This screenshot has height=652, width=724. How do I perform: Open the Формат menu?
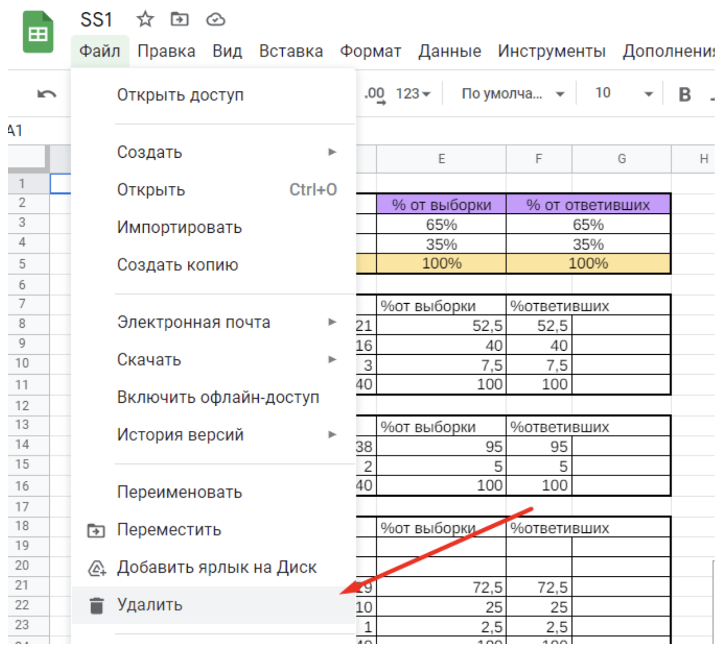click(371, 51)
